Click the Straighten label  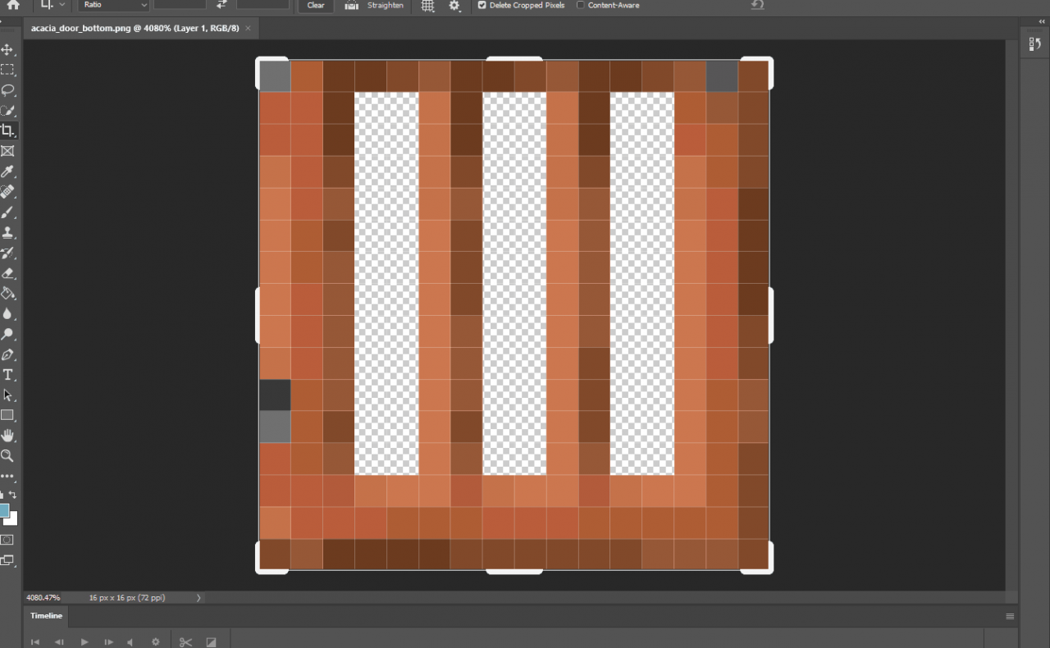[386, 5]
